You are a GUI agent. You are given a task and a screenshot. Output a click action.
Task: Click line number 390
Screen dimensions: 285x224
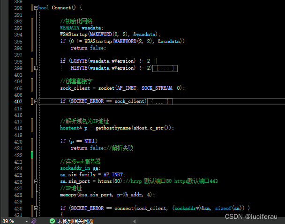click(18, 8)
